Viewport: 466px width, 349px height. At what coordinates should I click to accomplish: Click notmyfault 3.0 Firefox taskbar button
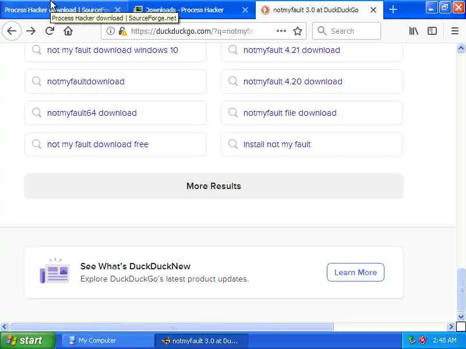click(x=201, y=341)
